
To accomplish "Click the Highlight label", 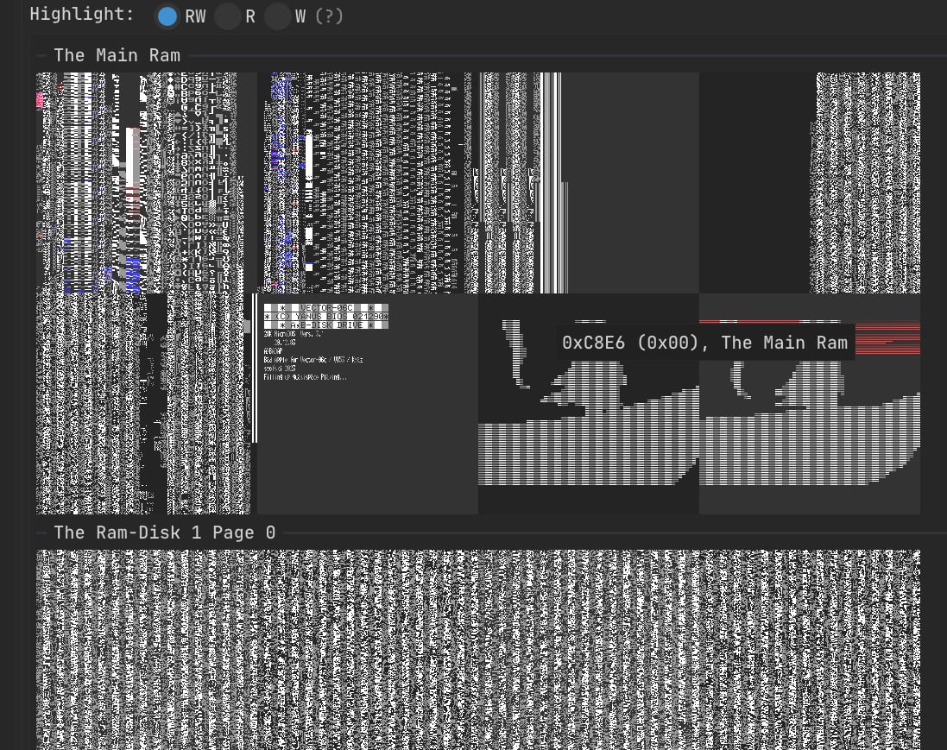I will [81, 16].
